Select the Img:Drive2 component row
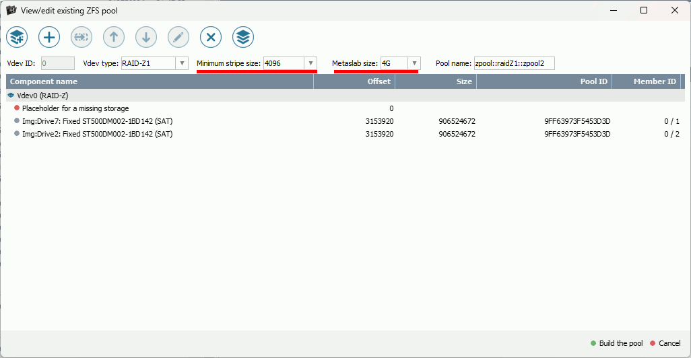The width and height of the screenshot is (691, 358). coord(97,134)
